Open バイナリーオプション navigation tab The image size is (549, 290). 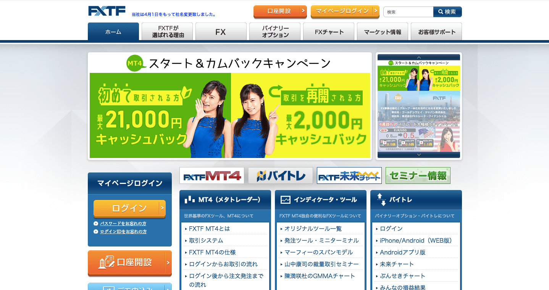[x=275, y=32]
